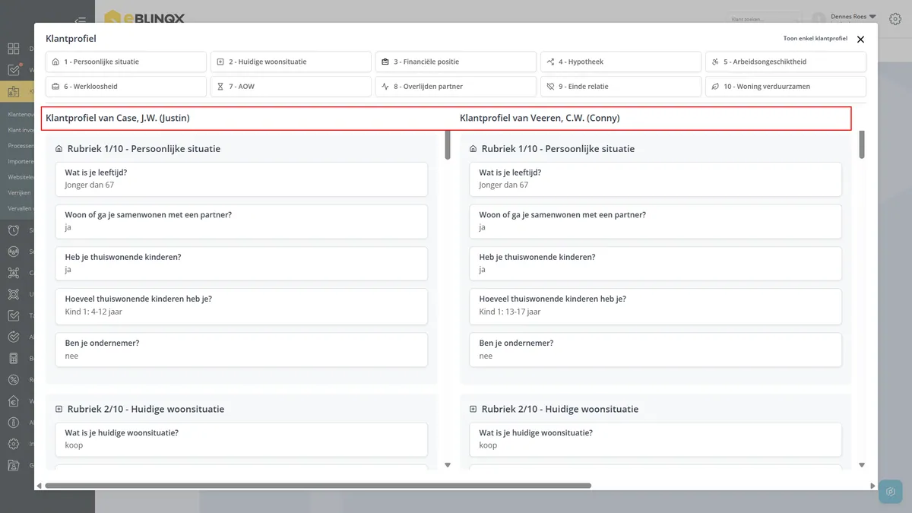This screenshot has width=912, height=513.
Task: Click Toon enkel klantprofiel link
Action: pyautogui.click(x=815, y=39)
